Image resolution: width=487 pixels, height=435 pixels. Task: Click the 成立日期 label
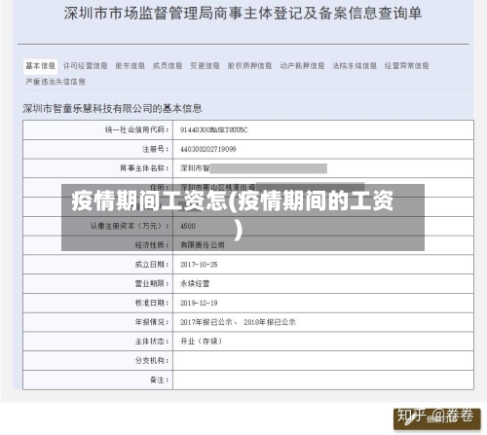pyautogui.click(x=152, y=265)
